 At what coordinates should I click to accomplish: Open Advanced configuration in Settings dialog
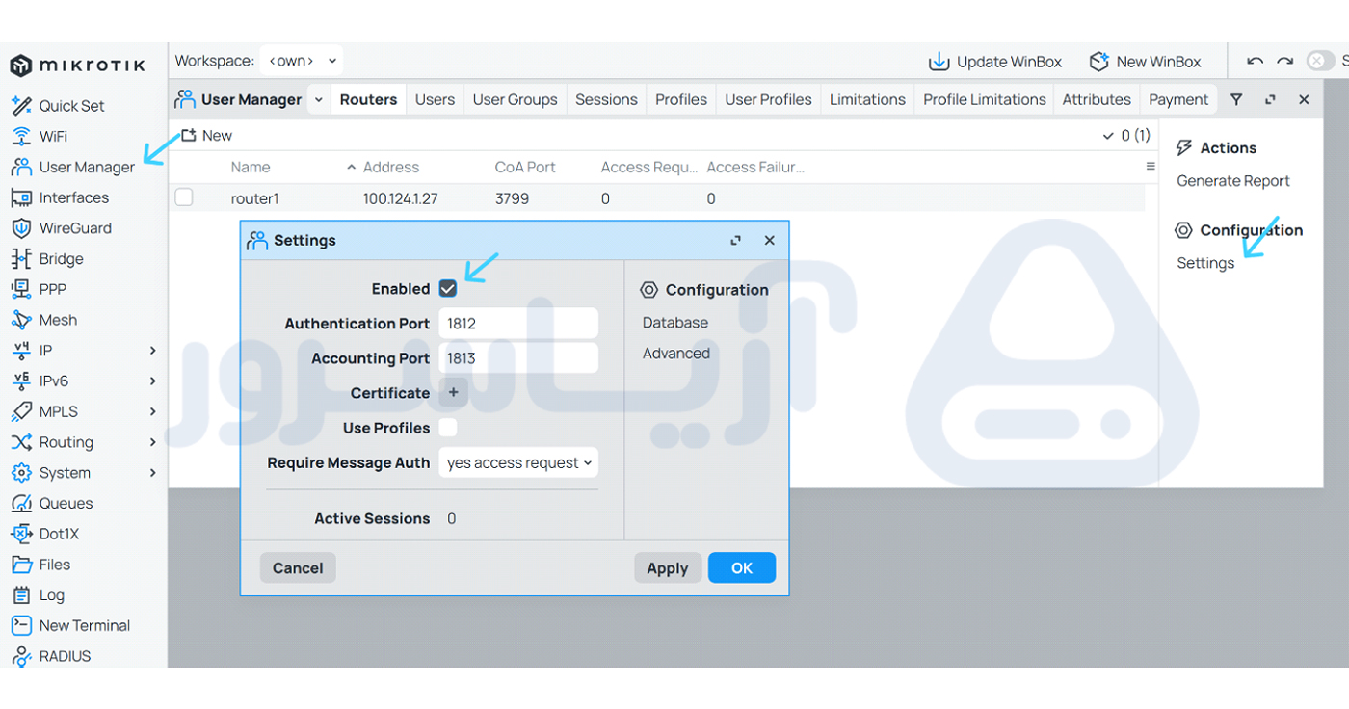point(676,354)
